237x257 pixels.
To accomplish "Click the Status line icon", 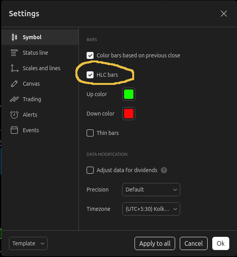I will click(x=14, y=53).
